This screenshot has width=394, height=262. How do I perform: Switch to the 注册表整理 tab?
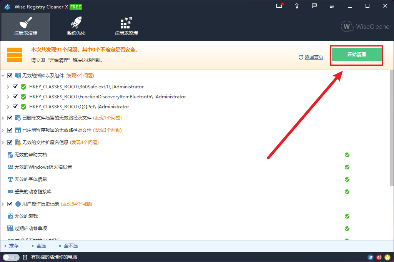click(x=126, y=27)
